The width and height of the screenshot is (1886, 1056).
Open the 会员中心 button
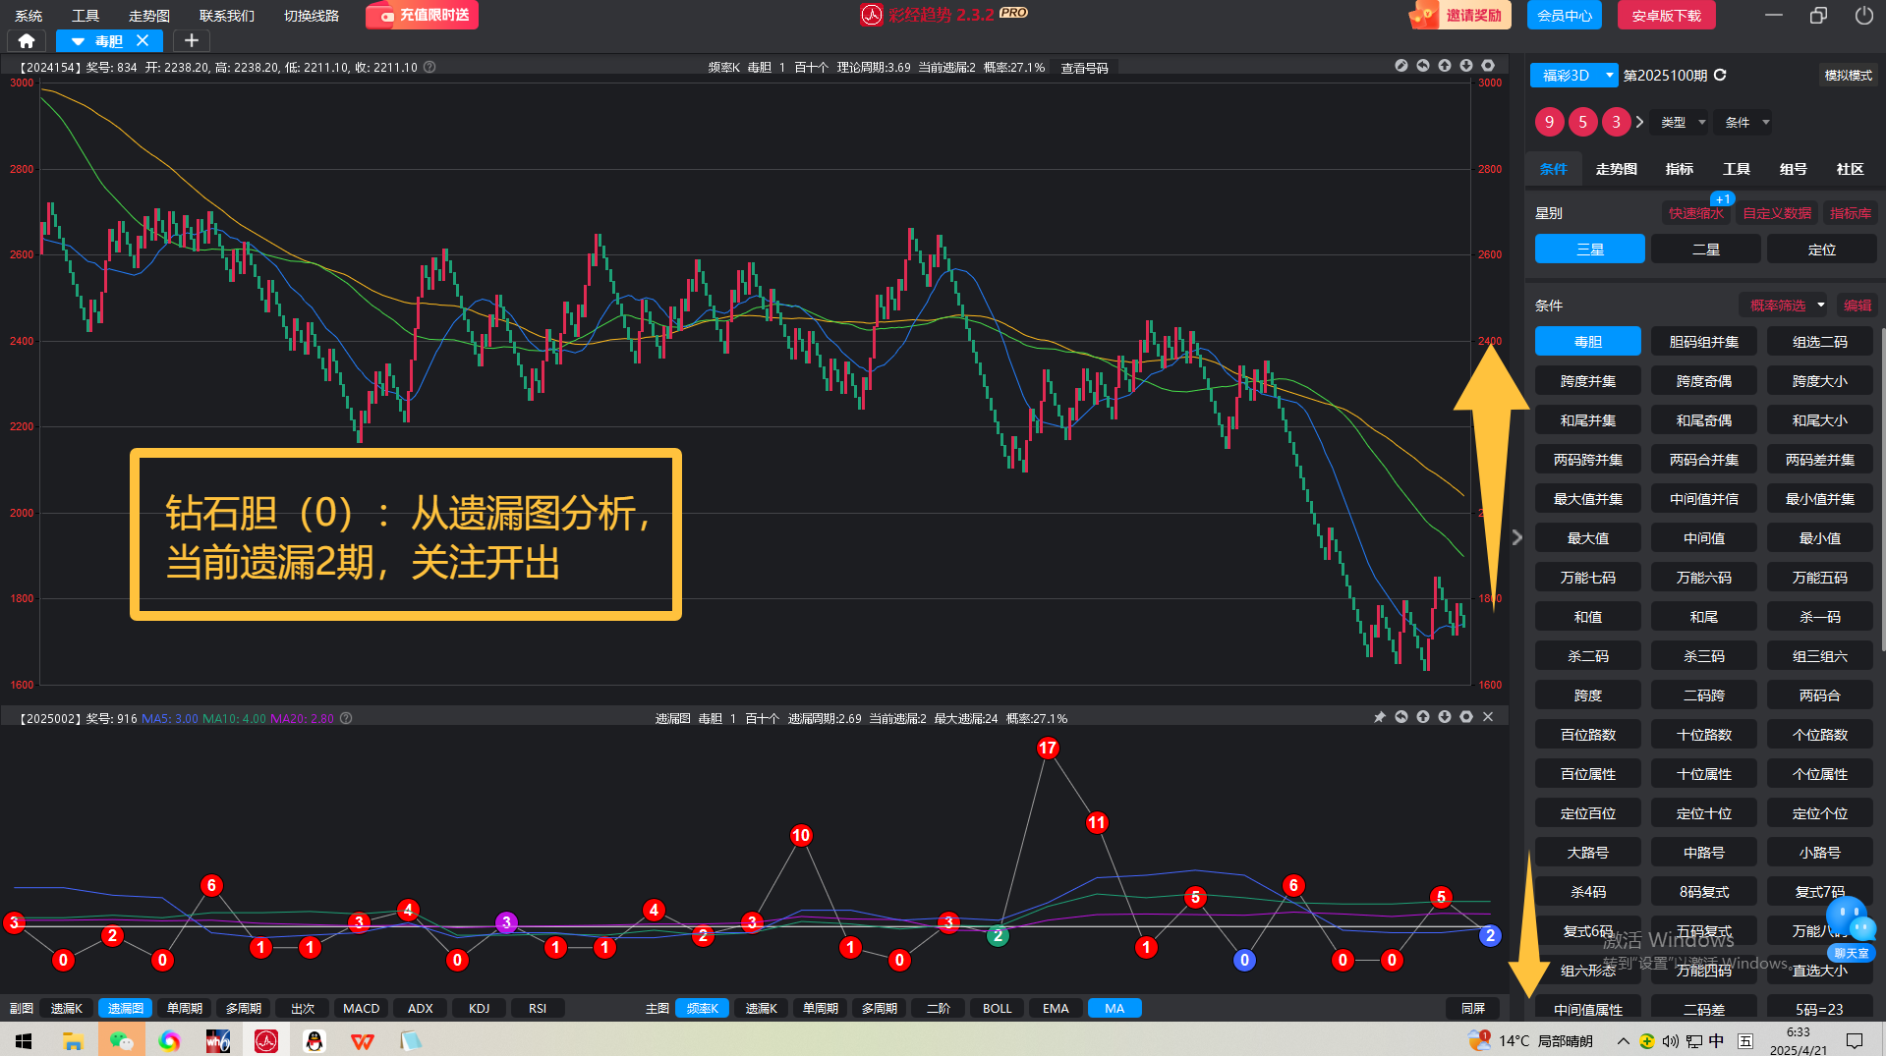click(x=1564, y=15)
